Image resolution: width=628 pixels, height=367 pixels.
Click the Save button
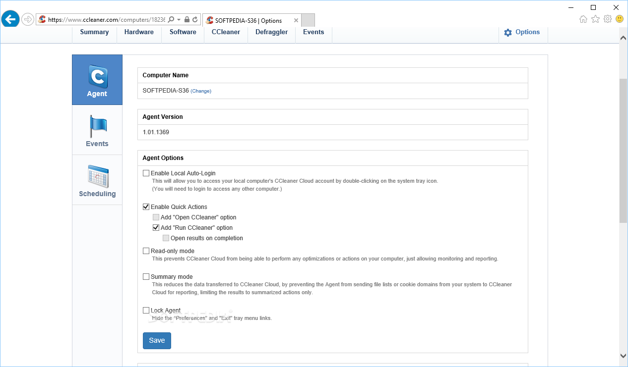[x=157, y=341]
